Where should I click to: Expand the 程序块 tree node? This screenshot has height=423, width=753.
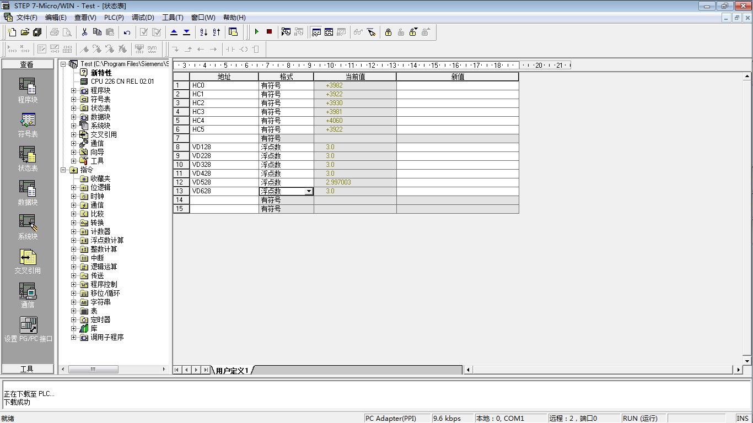coord(73,90)
